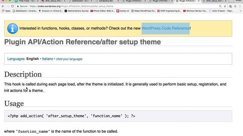This screenshot has height=136, width=243.
Task: Click the zoom magnifier icon in address bar
Action: [x=220, y=6]
